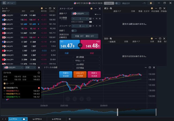This screenshot has width=174, height=121.
Task: Click the 買建玉 全決済 button
Action: coord(94,74)
